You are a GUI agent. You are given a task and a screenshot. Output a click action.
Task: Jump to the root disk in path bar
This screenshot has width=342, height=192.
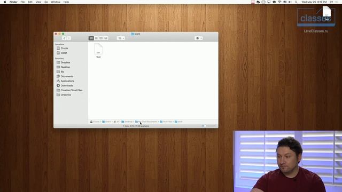point(95,122)
